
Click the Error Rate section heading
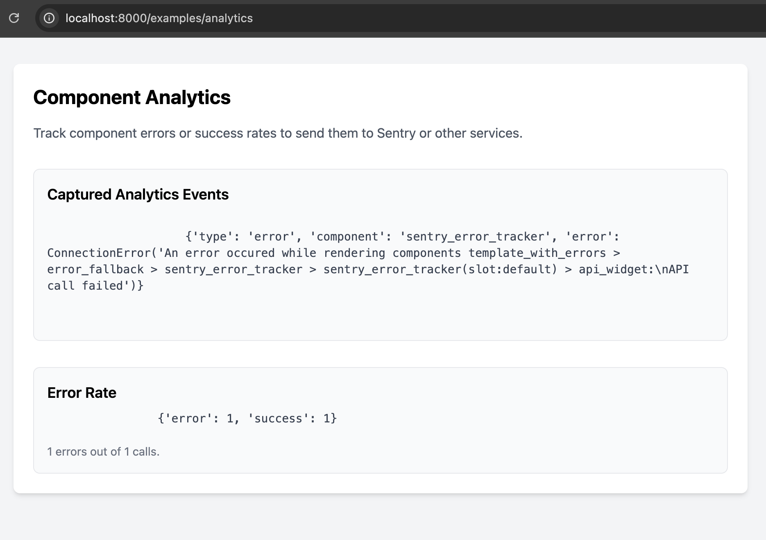[x=82, y=393]
